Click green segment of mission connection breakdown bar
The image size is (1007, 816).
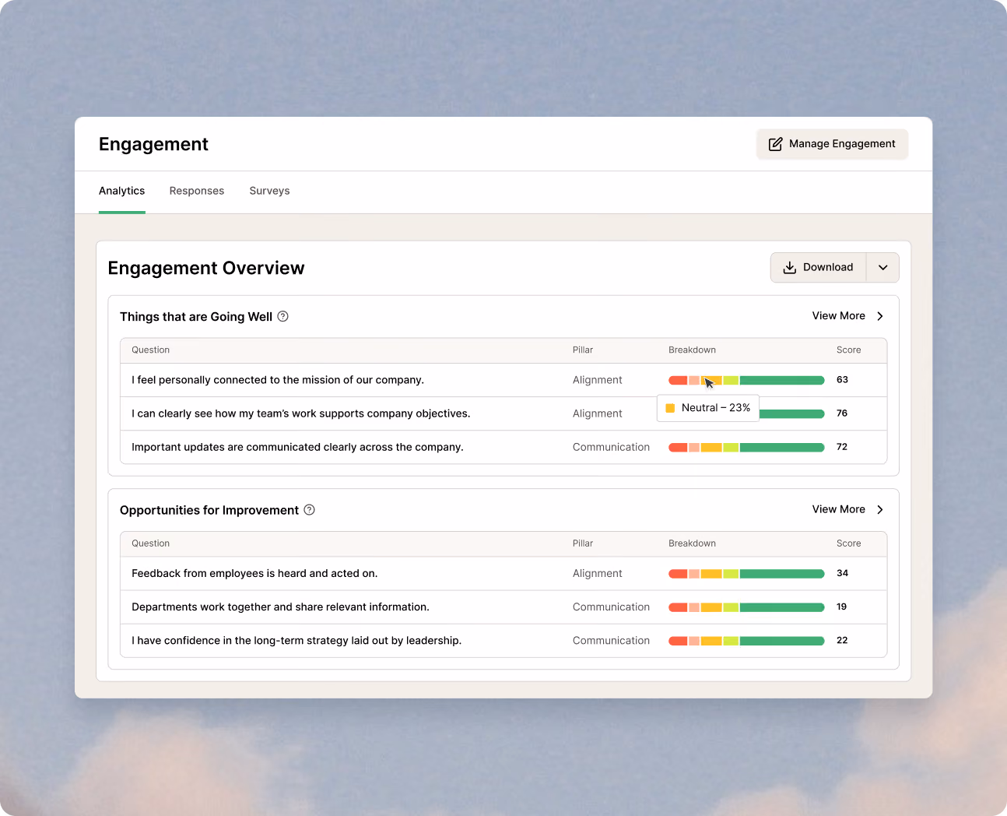pyautogui.click(x=782, y=381)
